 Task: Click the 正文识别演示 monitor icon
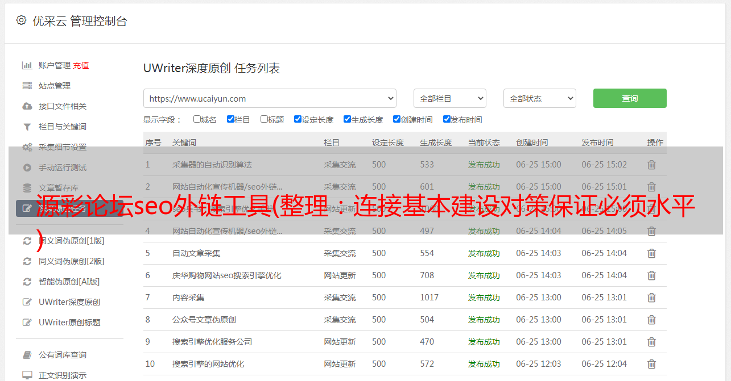point(27,375)
